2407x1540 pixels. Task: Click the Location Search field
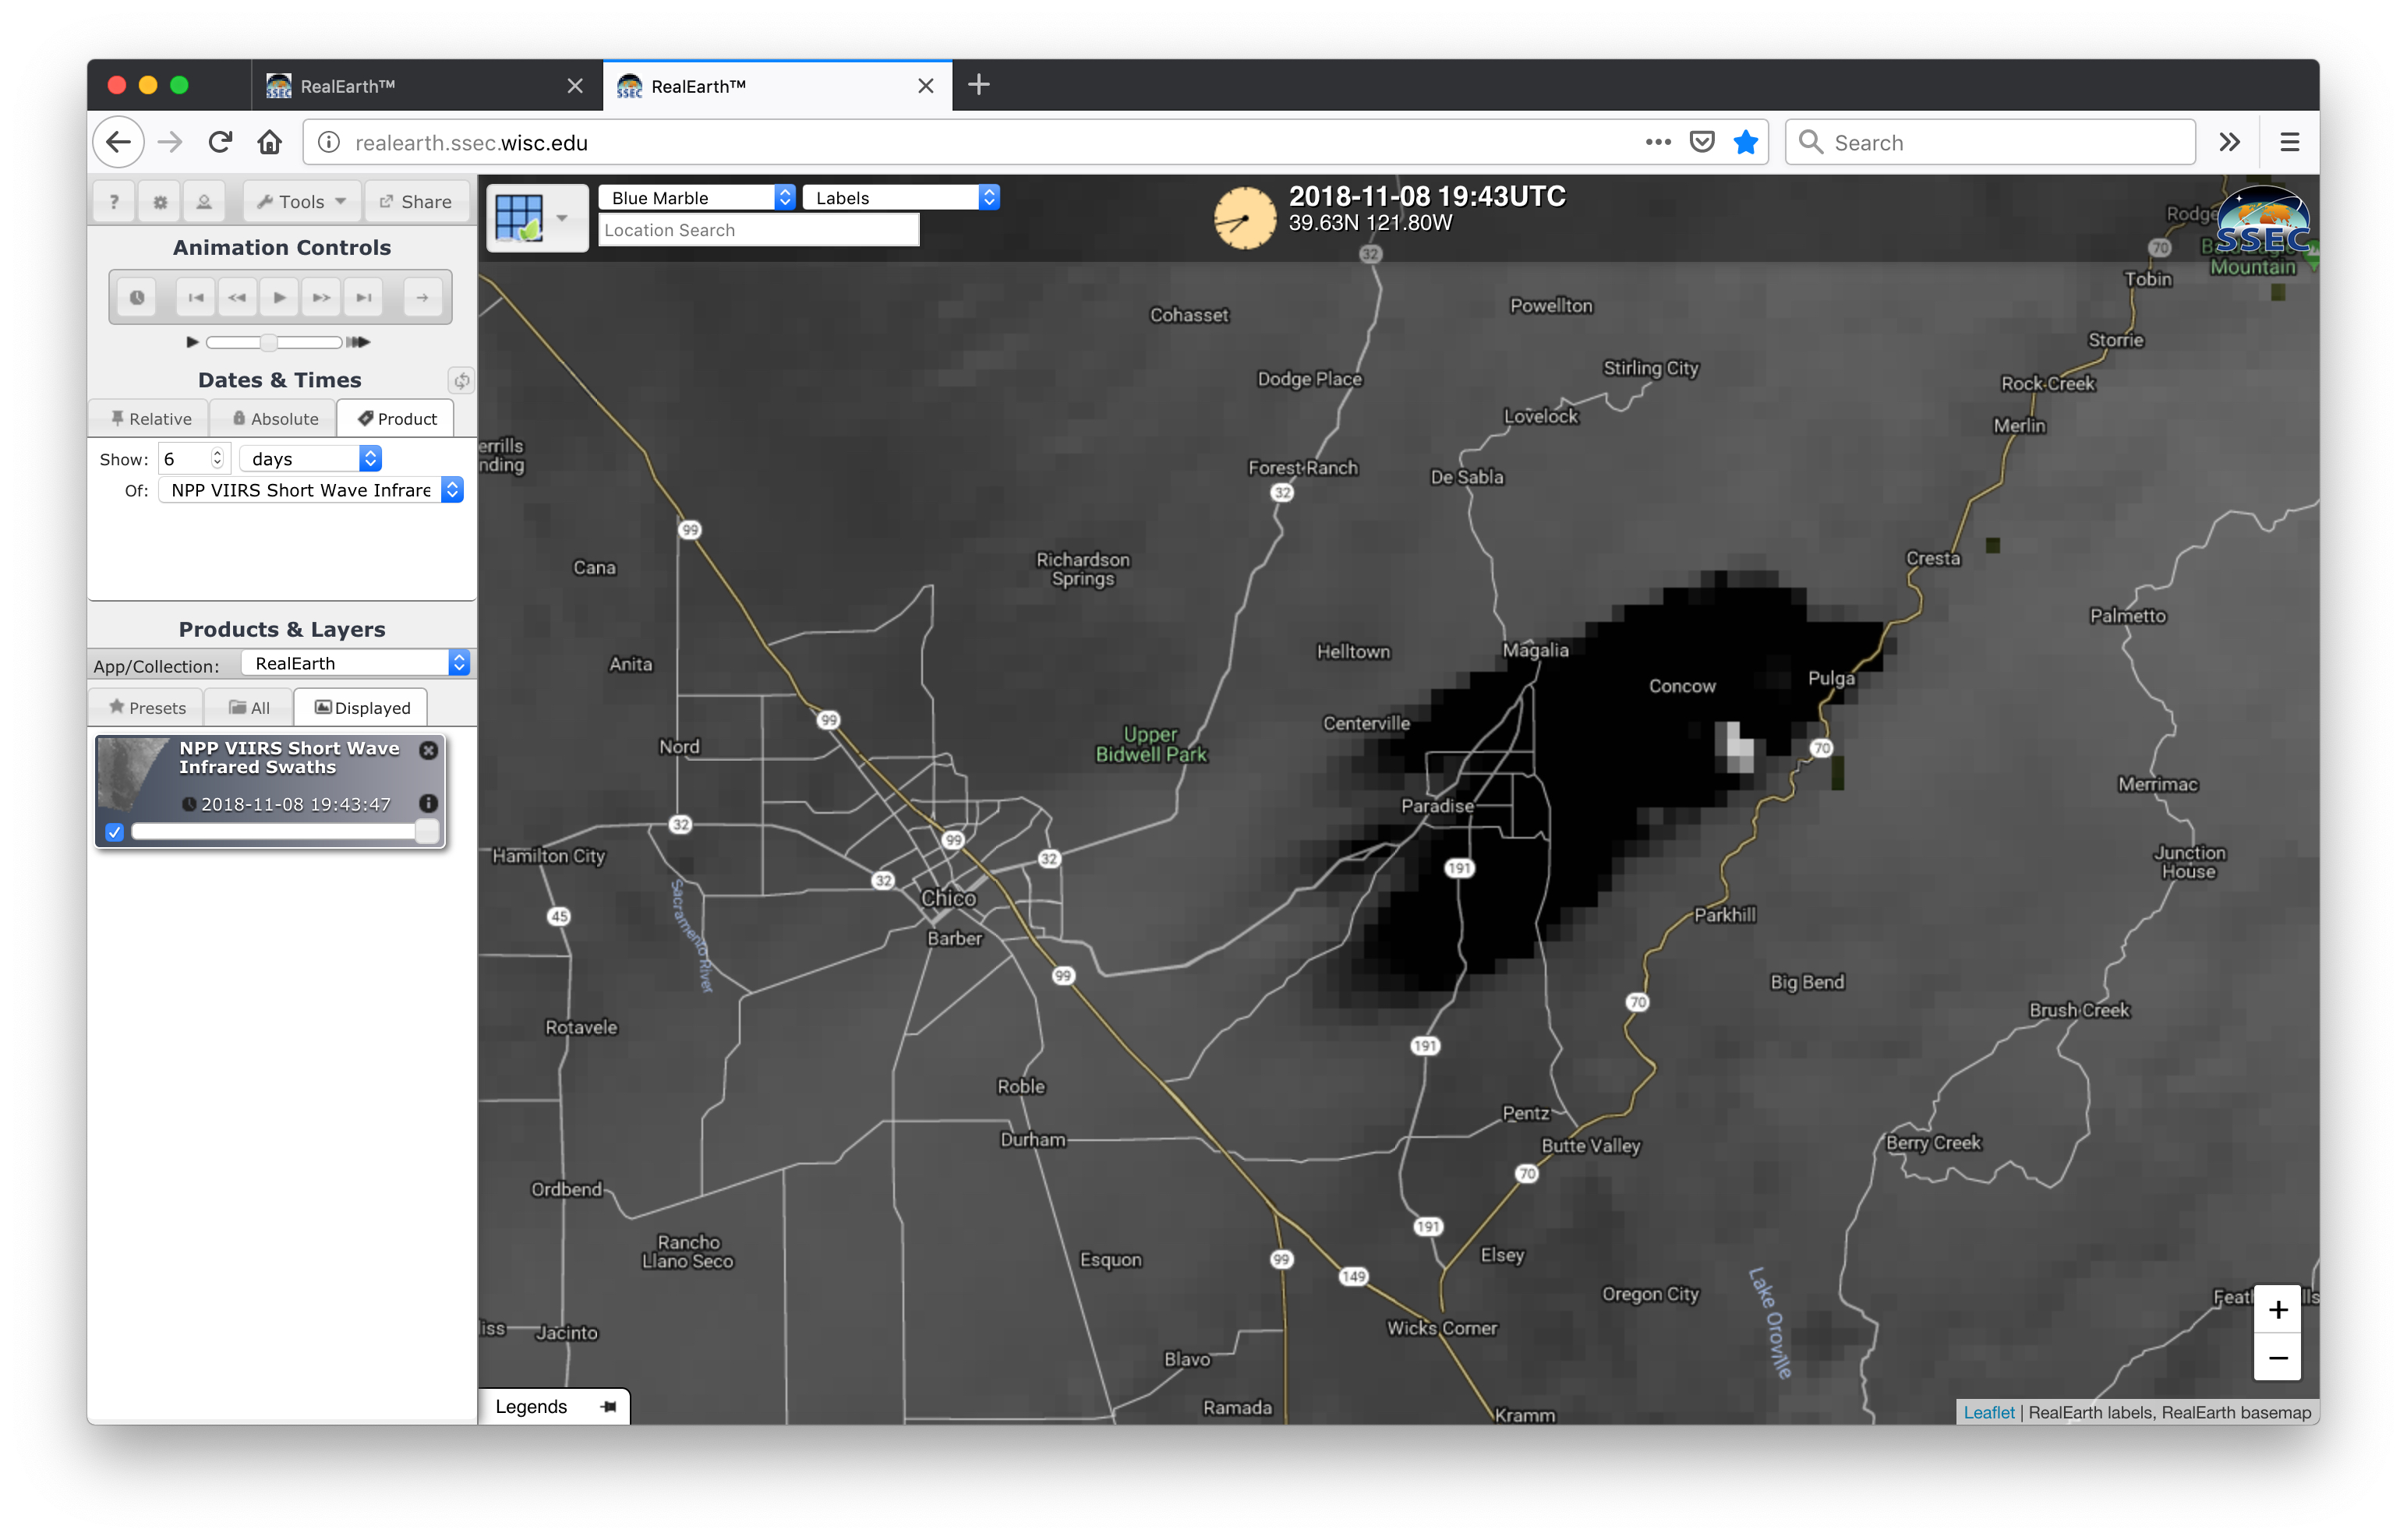pyautogui.click(x=758, y=230)
